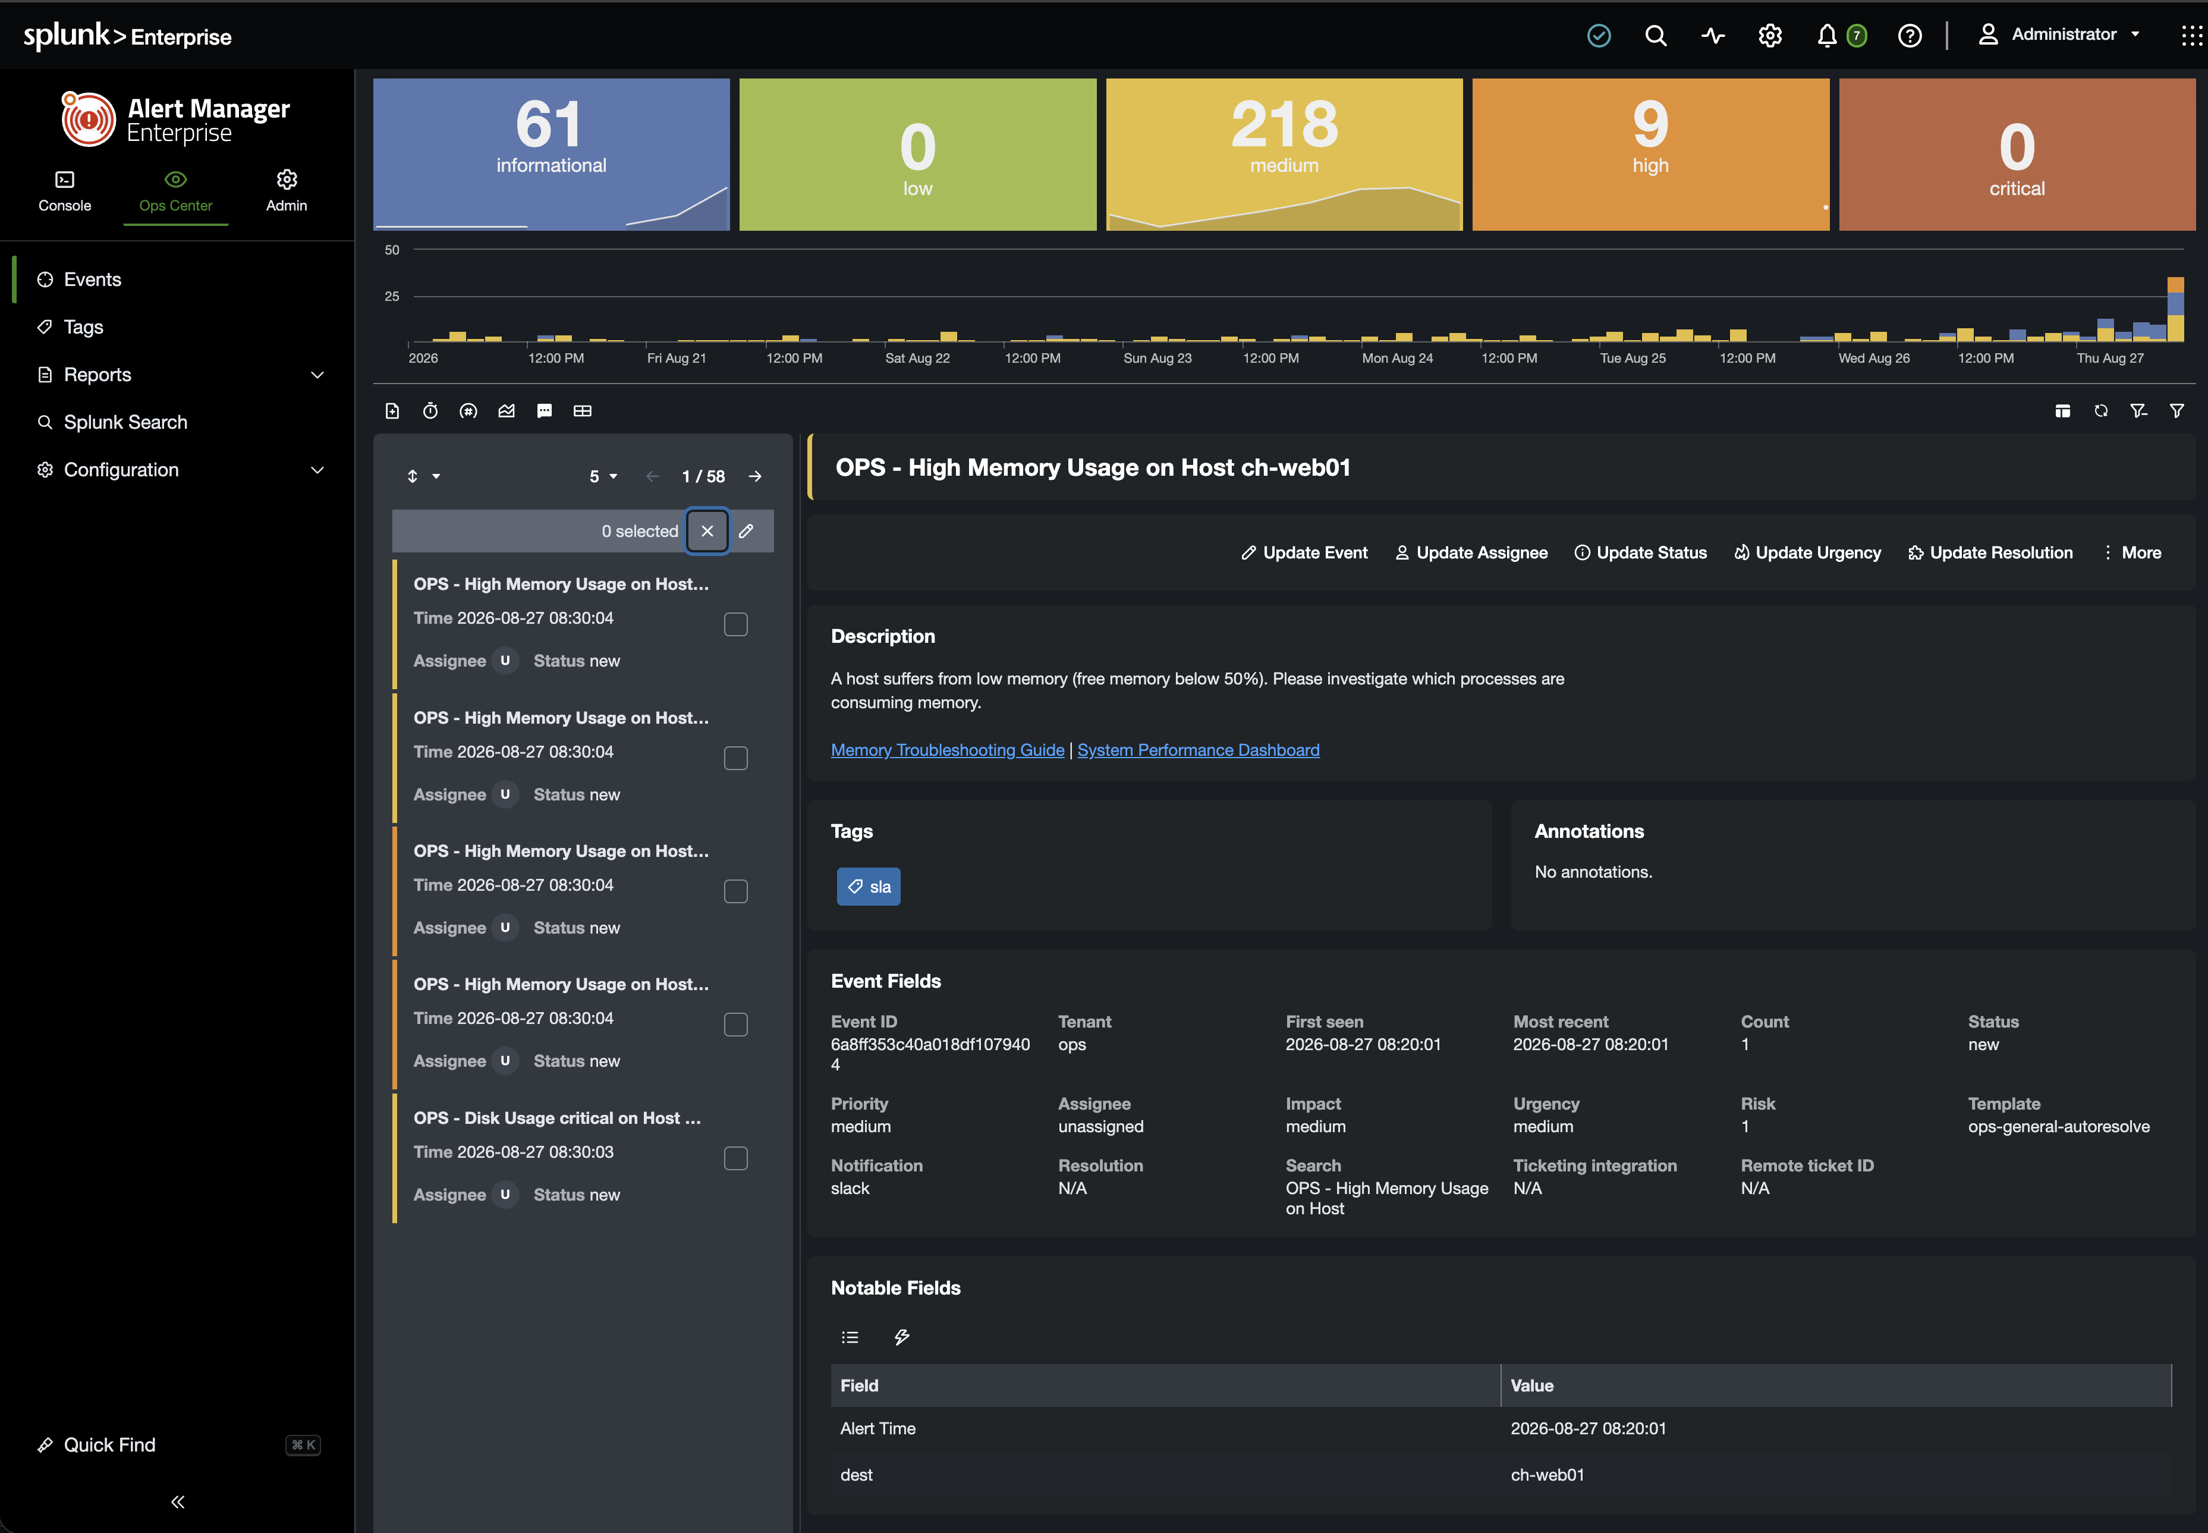Click the lightning bolt icon in Notable Fields
Screen dimensions: 2208x1533
(x=902, y=1337)
